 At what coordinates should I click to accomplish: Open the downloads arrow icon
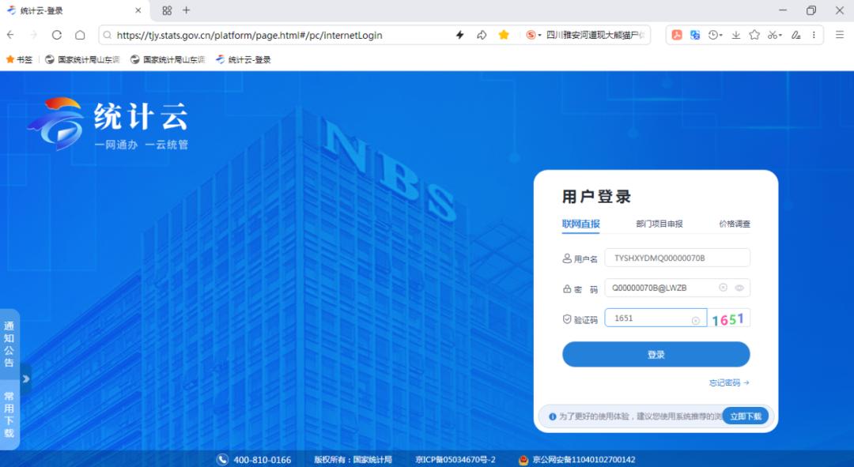coord(736,35)
